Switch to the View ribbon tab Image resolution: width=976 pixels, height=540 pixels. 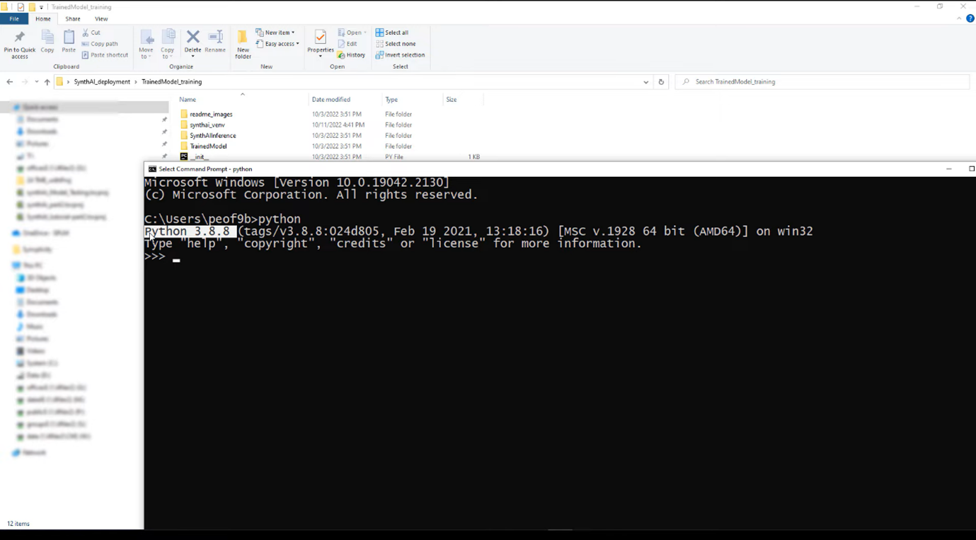[x=101, y=19]
